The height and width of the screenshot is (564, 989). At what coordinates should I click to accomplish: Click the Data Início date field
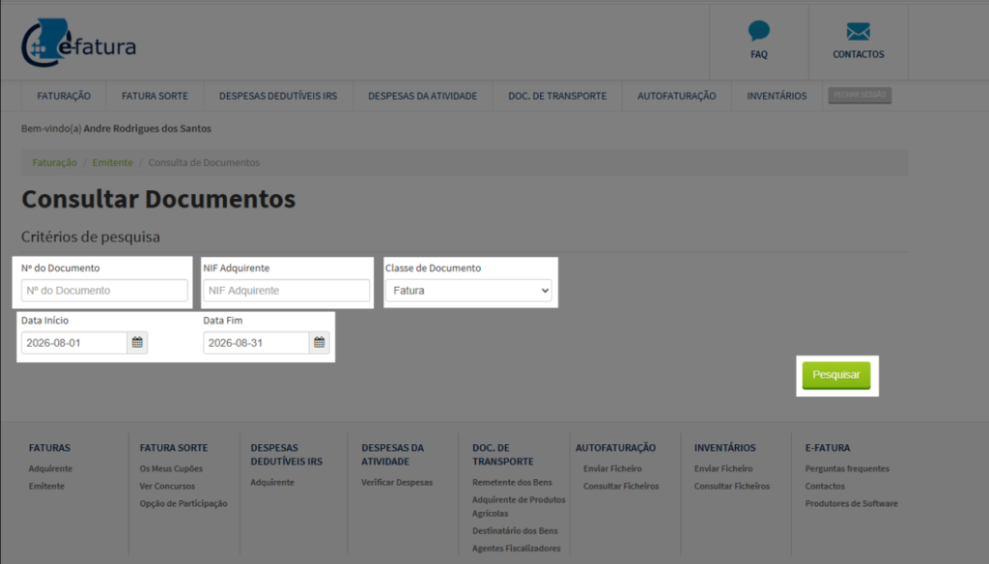(74, 343)
